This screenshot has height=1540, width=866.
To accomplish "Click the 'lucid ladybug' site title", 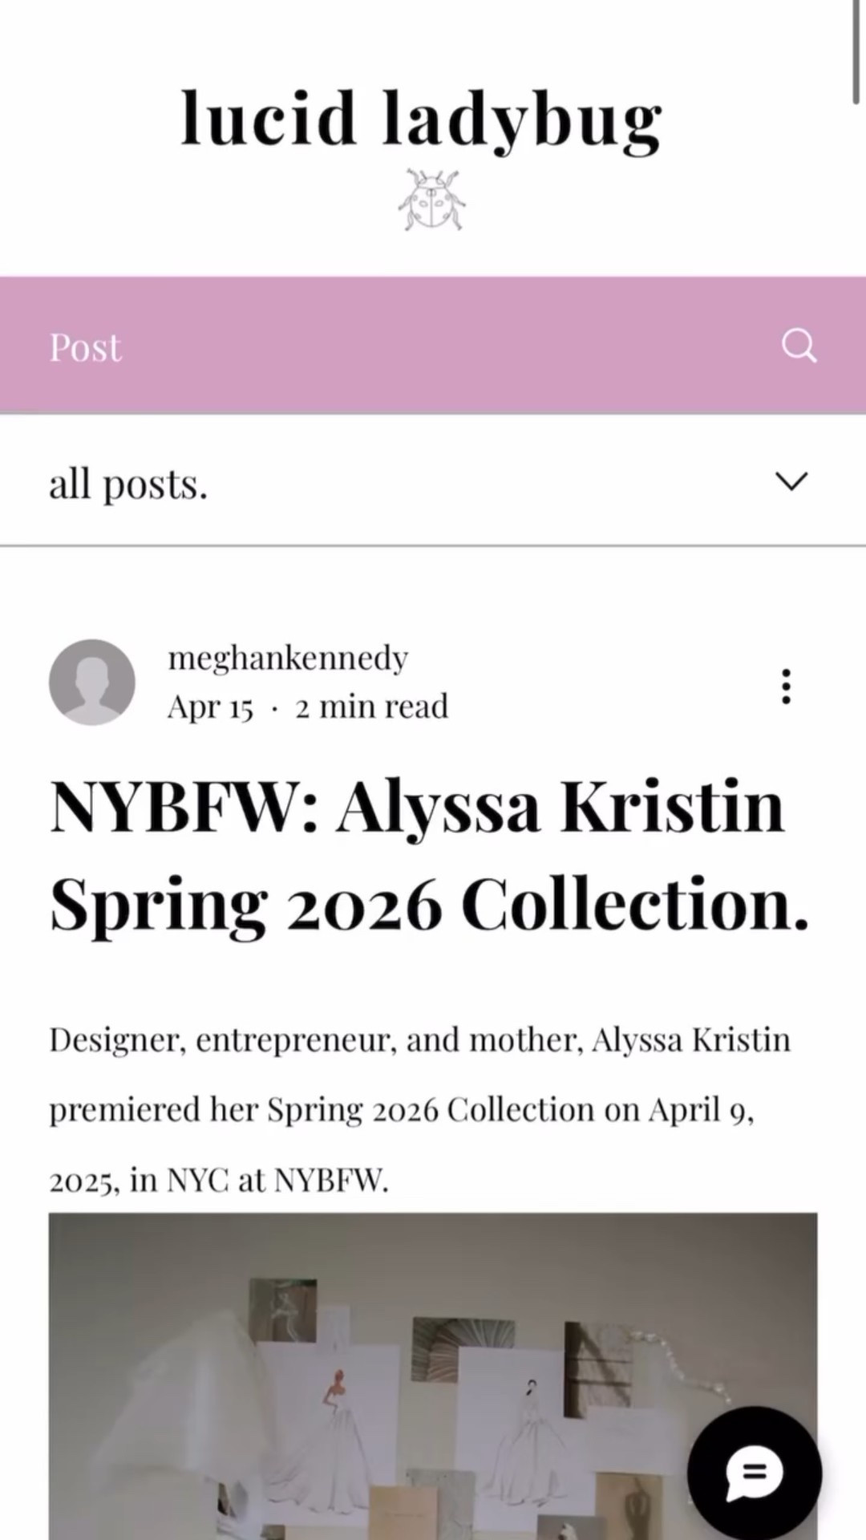I will [x=423, y=119].
